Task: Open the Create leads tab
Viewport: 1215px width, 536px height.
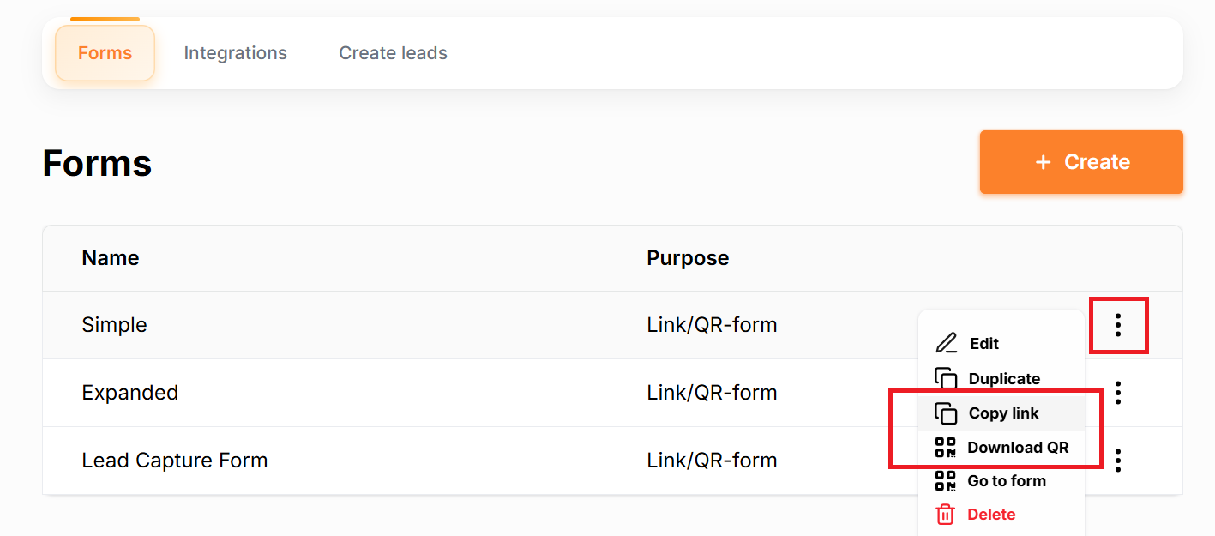Action: [393, 53]
